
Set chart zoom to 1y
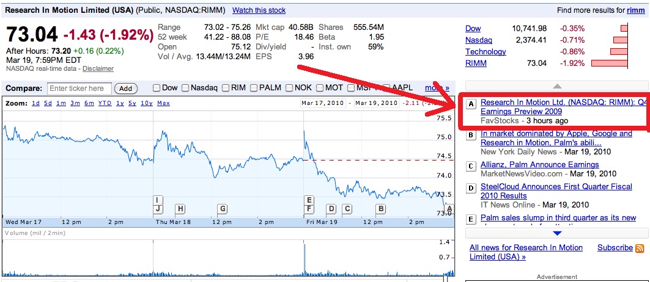(120, 103)
